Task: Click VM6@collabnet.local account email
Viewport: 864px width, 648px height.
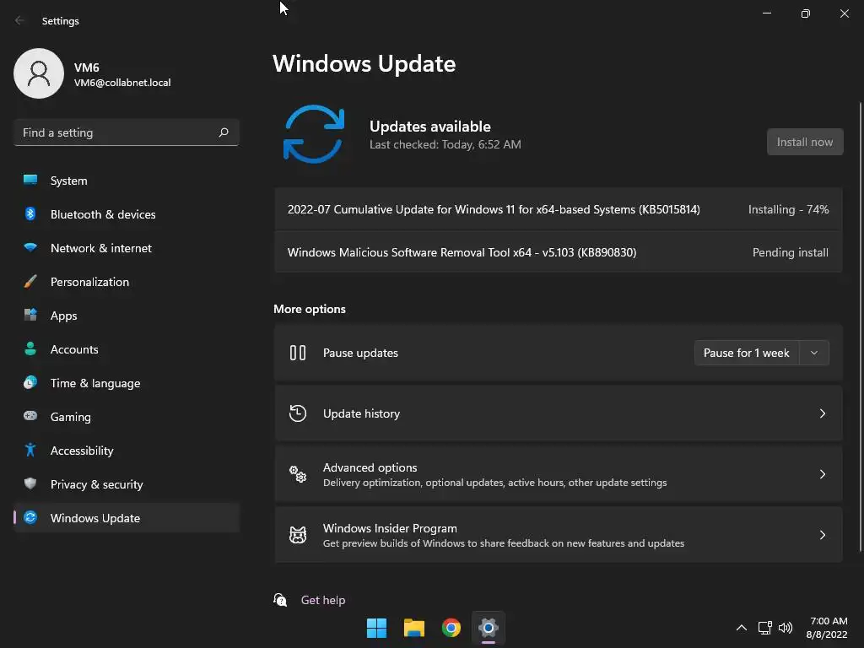Action: (x=122, y=83)
